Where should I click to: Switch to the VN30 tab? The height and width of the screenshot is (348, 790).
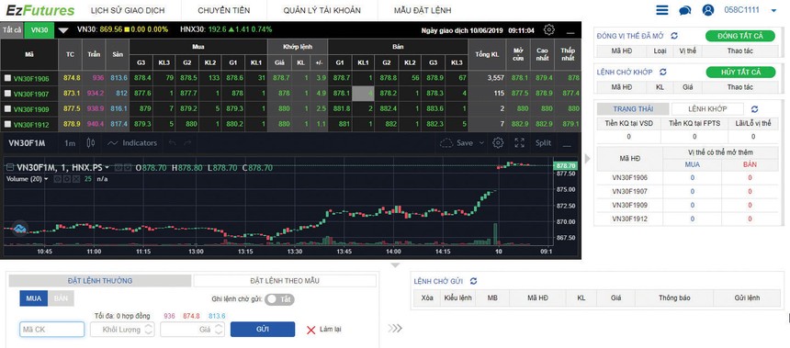coord(39,29)
